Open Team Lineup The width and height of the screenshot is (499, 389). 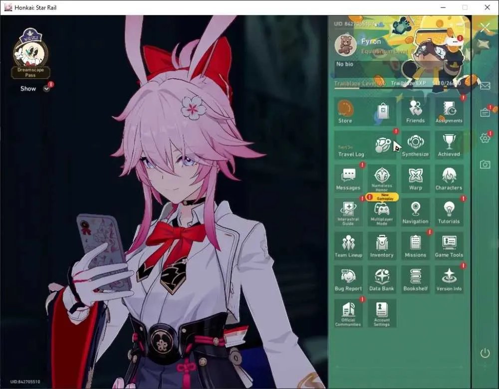[348, 246]
